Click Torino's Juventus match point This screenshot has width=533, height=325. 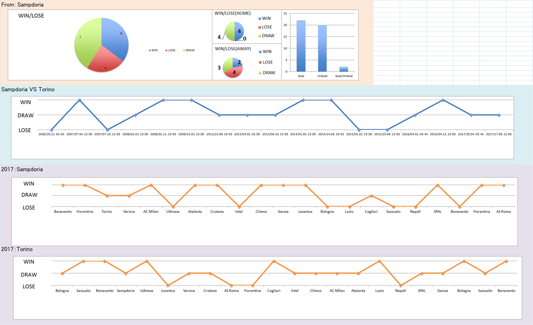click(168, 285)
